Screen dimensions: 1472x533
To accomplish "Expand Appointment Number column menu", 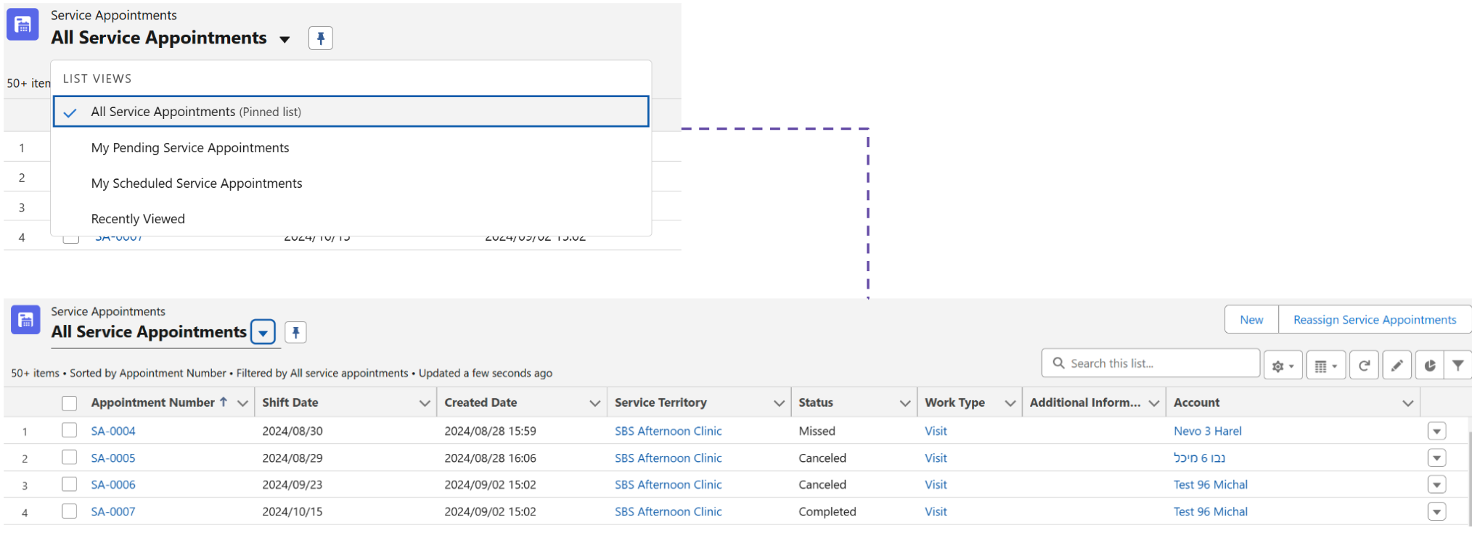I will [242, 403].
